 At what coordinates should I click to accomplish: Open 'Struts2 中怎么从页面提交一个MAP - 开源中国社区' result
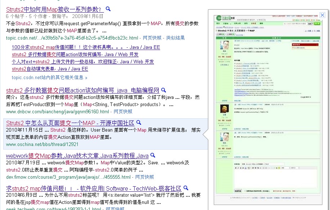click(x=70, y=123)
